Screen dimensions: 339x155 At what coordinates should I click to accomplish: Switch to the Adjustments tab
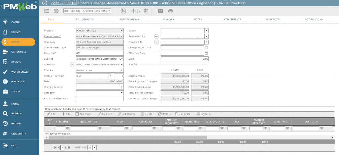[x=85, y=19]
